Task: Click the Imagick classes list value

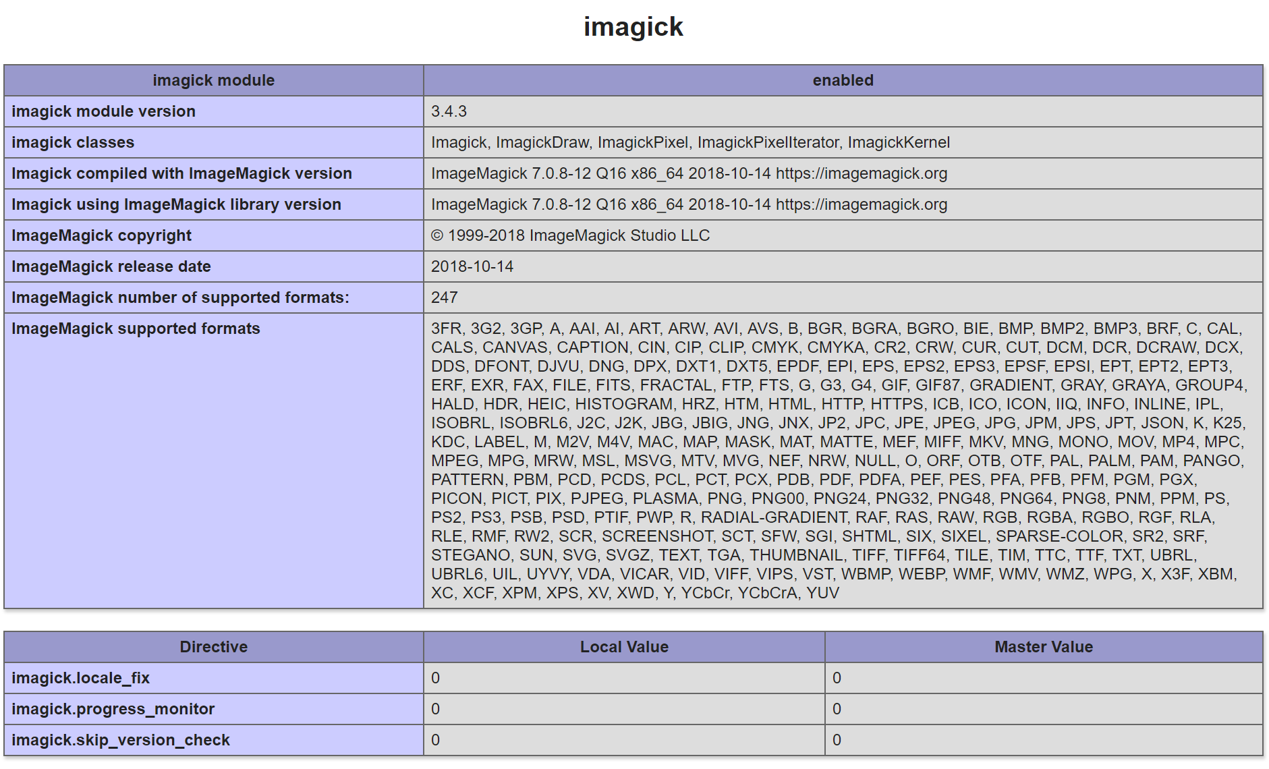Action: tap(690, 142)
